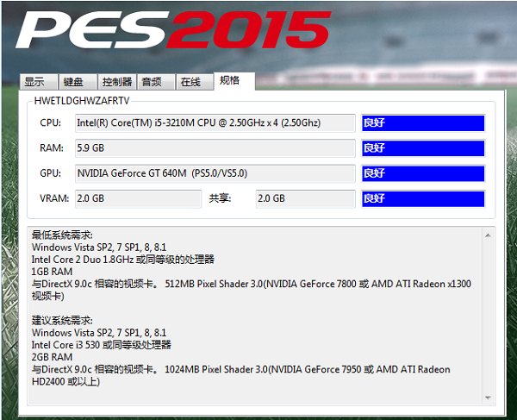The height and width of the screenshot is (420, 517).
Task: Click the '512MB Pixel Shader 3.0' requirement line
Action: [x=252, y=284]
